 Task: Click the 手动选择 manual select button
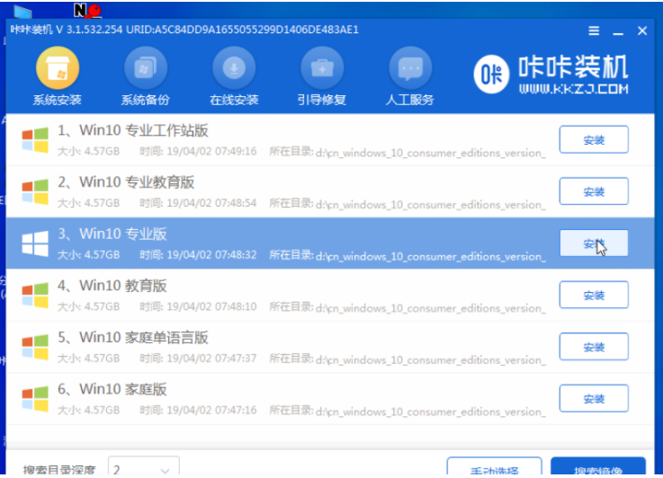coord(494,467)
